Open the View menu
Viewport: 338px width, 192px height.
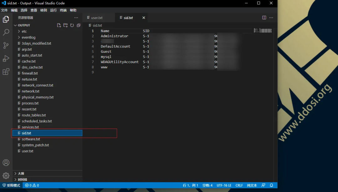[34, 10]
